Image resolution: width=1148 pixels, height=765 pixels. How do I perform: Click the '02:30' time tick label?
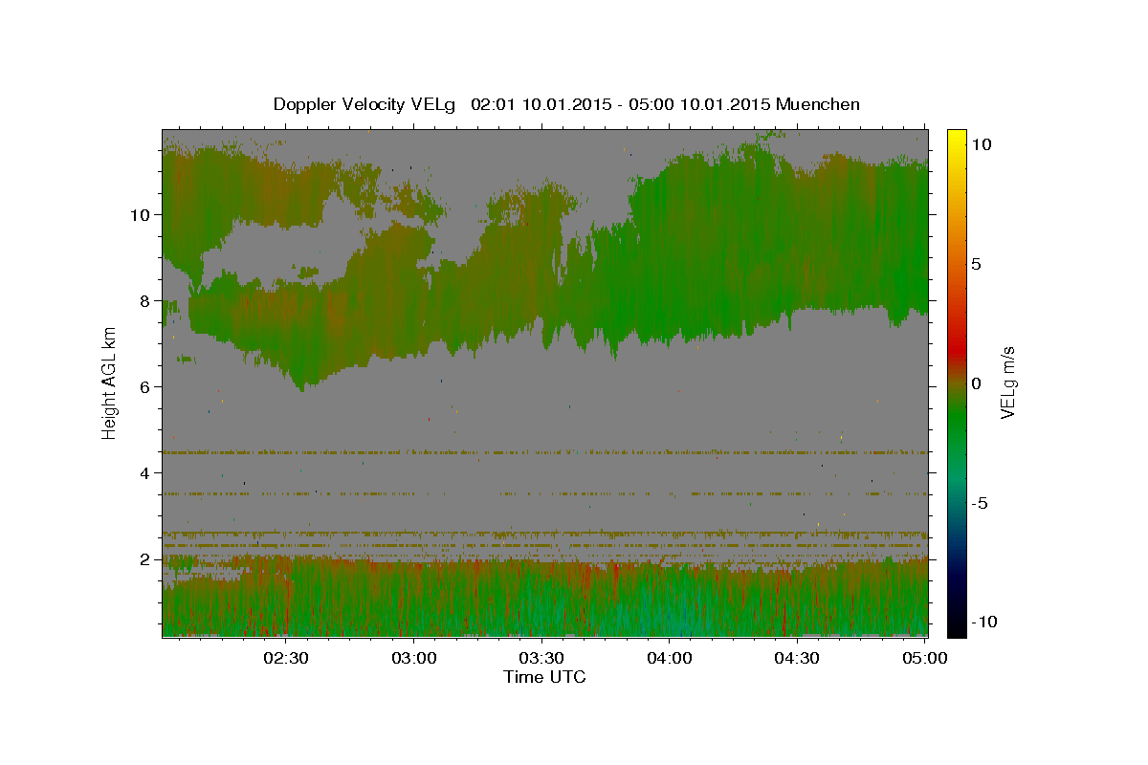[285, 658]
